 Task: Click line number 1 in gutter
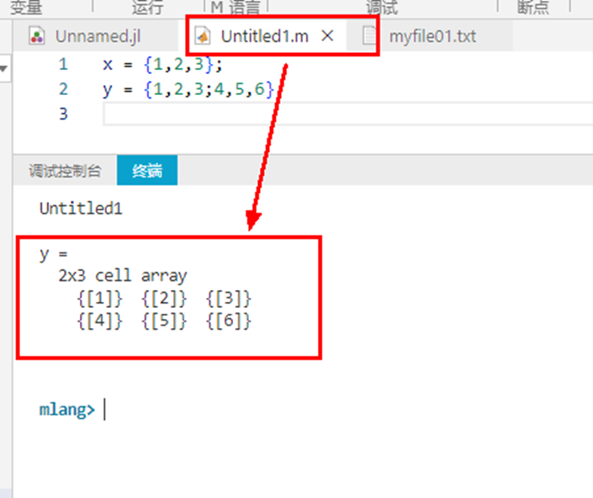click(63, 65)
